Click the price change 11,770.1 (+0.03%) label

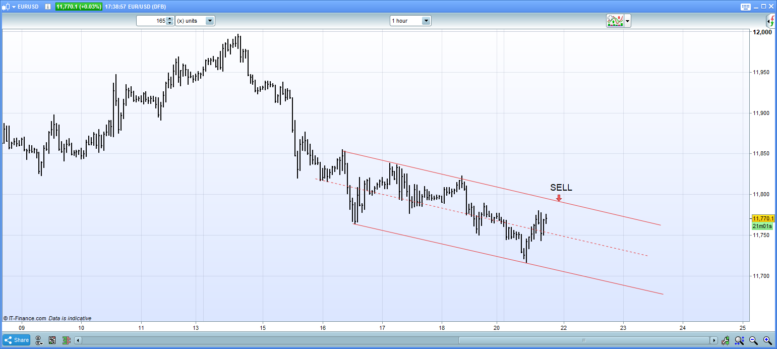pos(79,7)
